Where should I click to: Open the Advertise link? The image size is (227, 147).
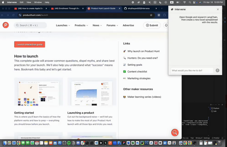click(128, 25)
